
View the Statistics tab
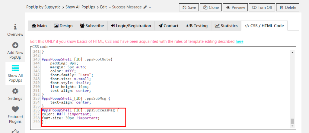click(226, 26)
